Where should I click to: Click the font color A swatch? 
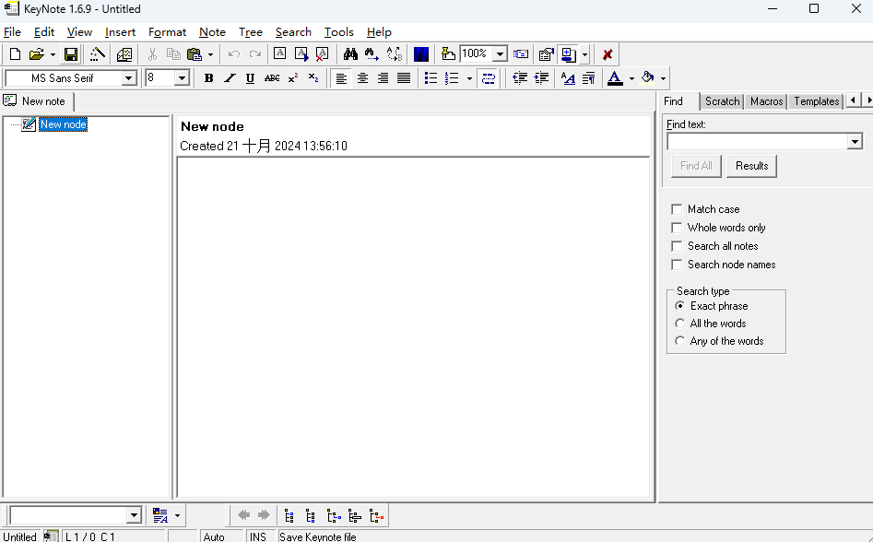click(615, 78)
